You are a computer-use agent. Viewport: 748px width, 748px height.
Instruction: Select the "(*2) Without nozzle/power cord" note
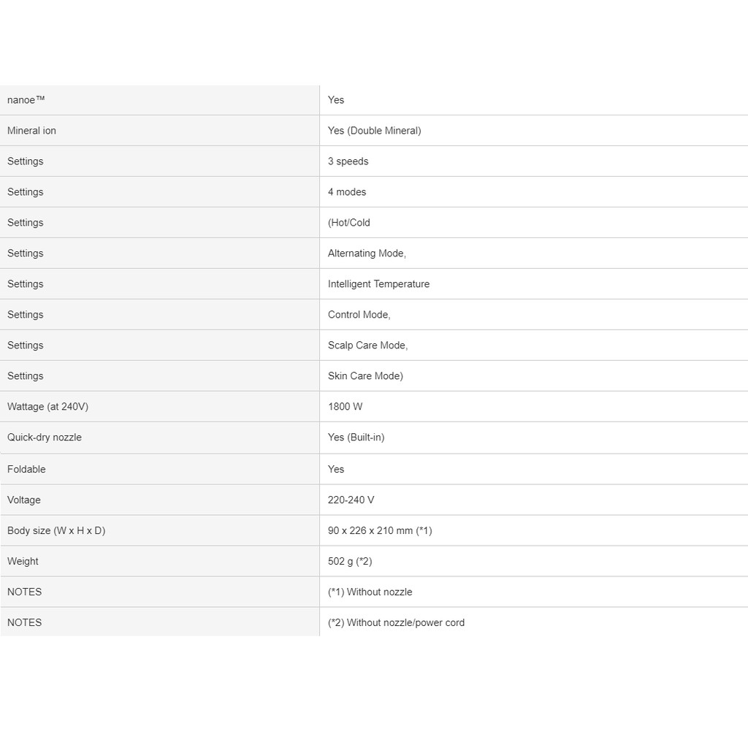coord(396,623)
